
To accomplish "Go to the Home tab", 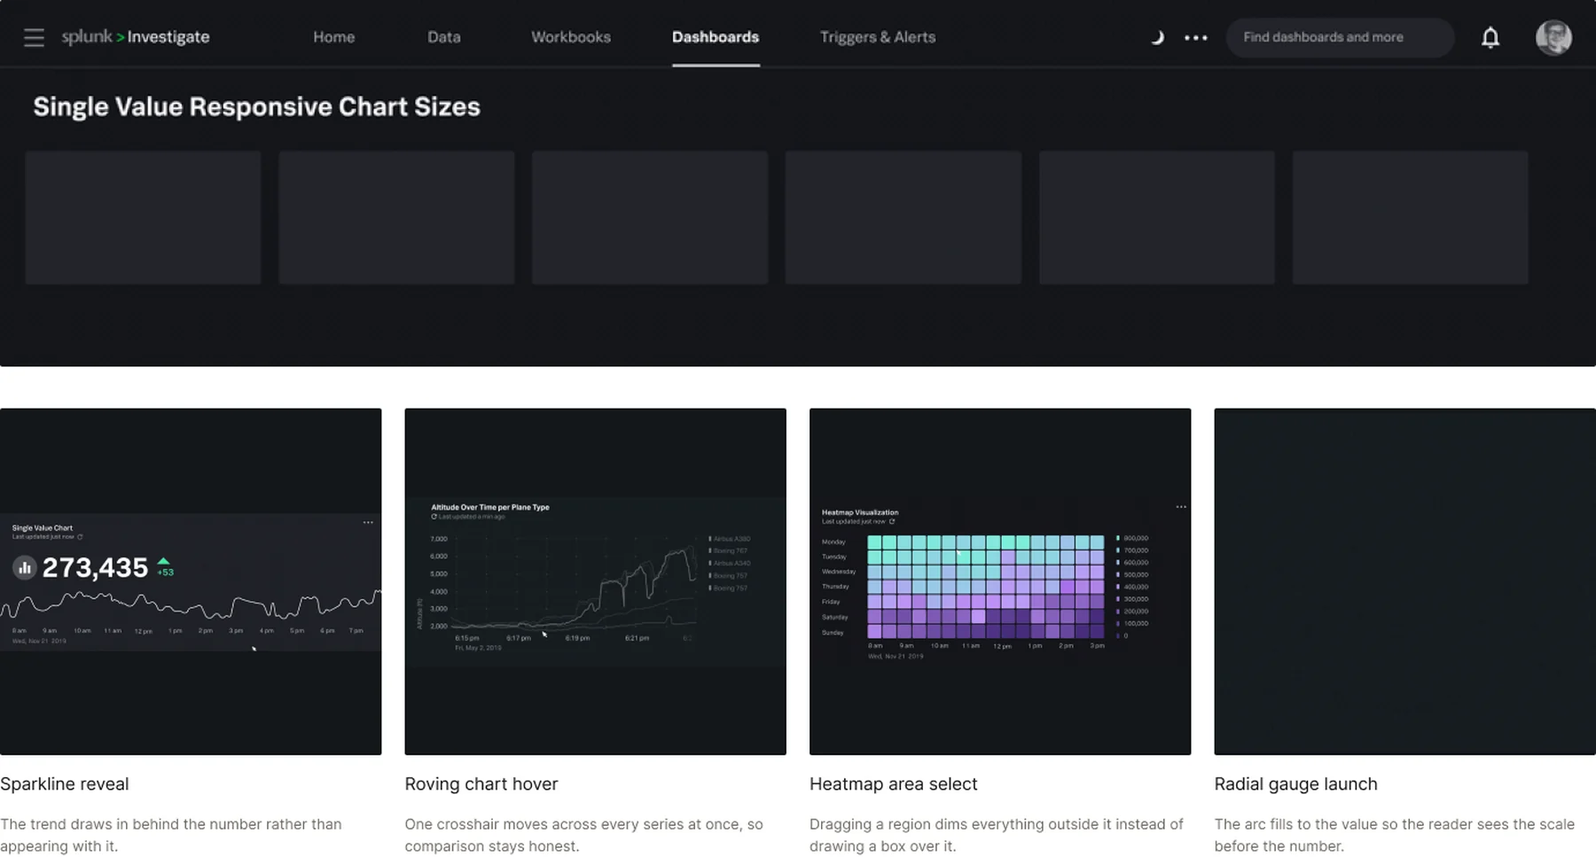I will coord(334,37).
